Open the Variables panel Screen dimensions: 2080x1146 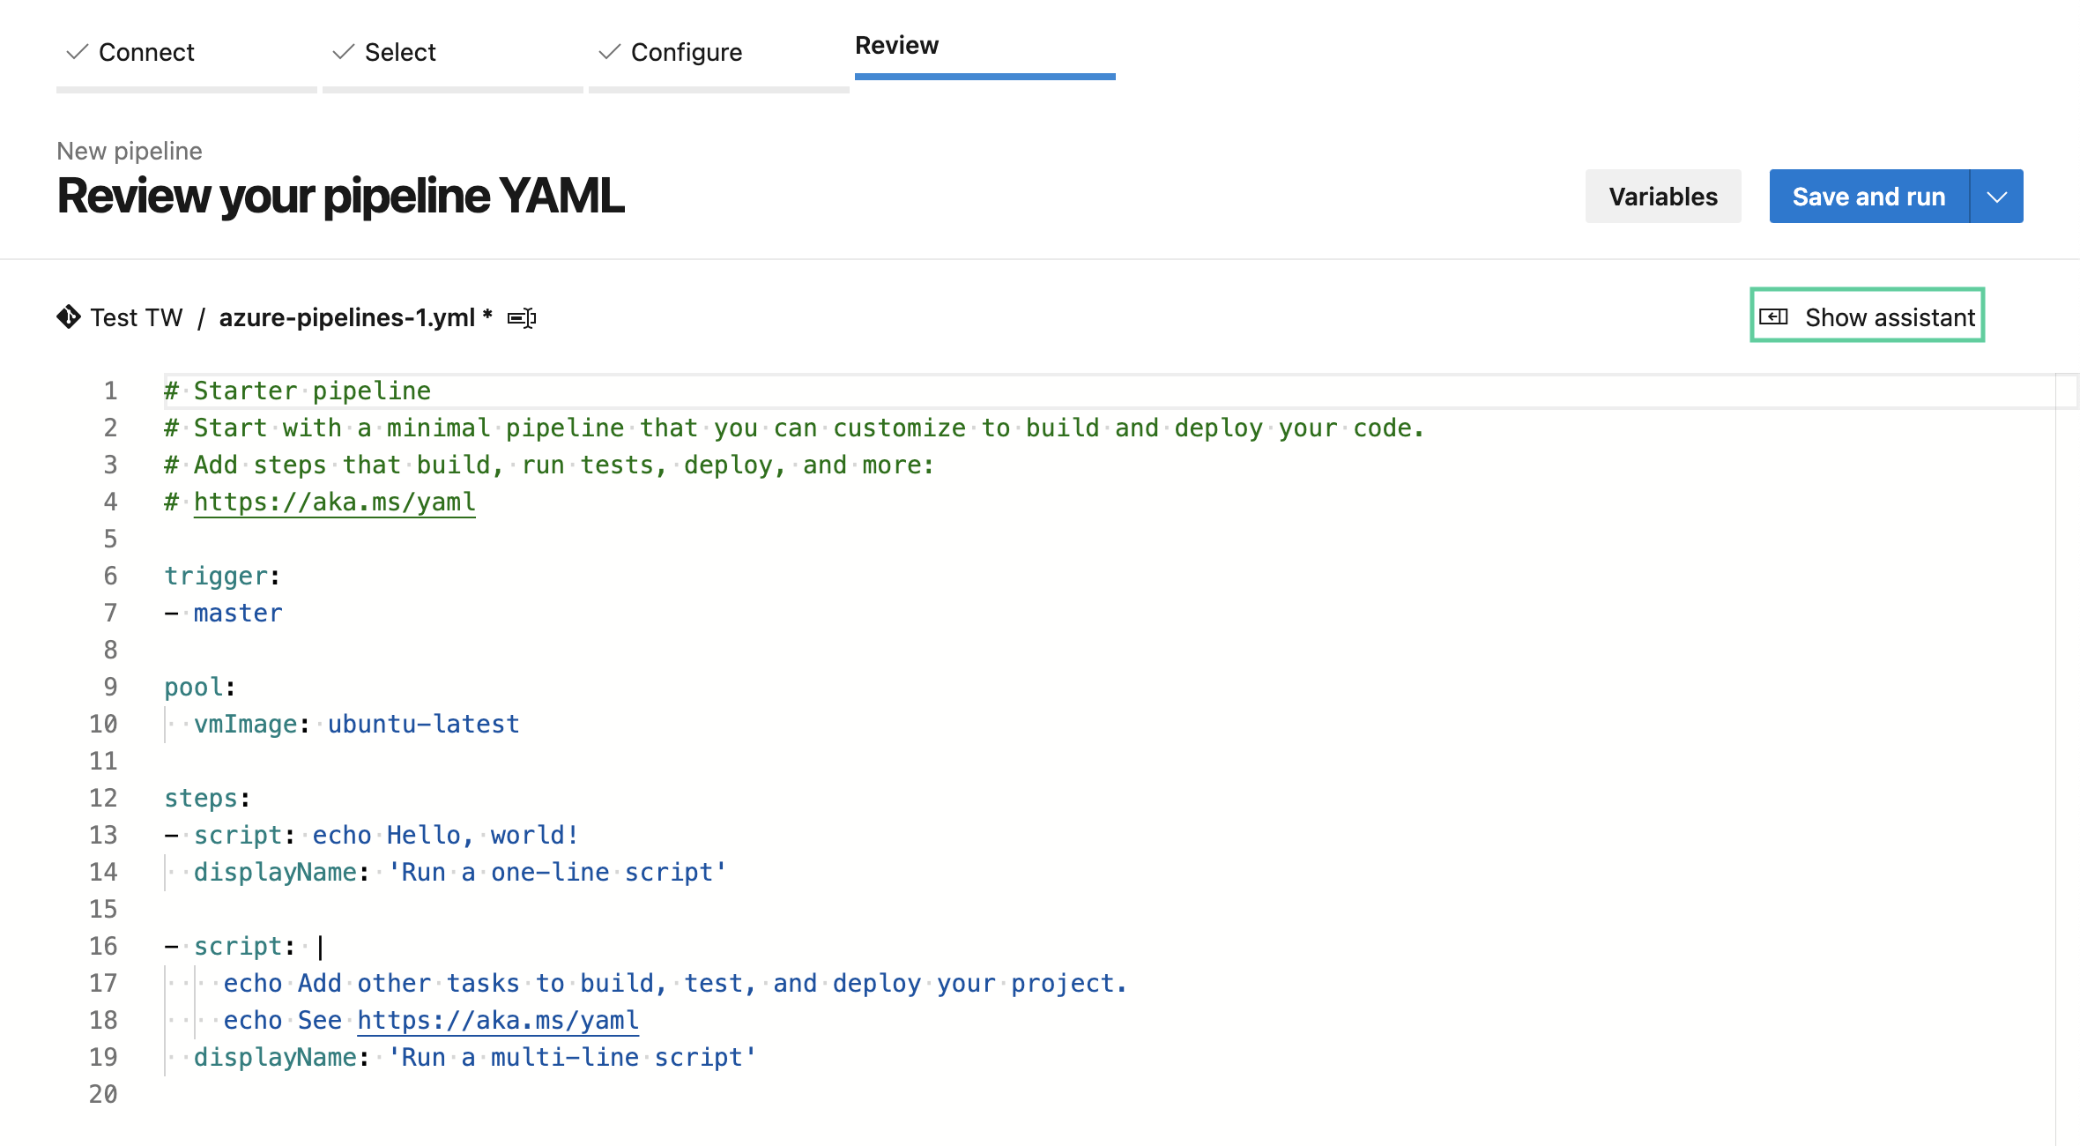(1662, 197)
